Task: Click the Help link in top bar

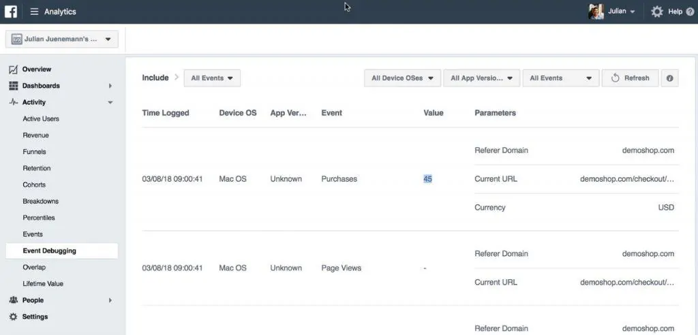Action: click(x=675, y=12)
